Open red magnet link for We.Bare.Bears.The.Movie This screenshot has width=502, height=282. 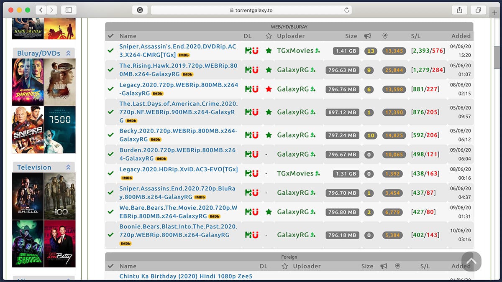(255, 212)
